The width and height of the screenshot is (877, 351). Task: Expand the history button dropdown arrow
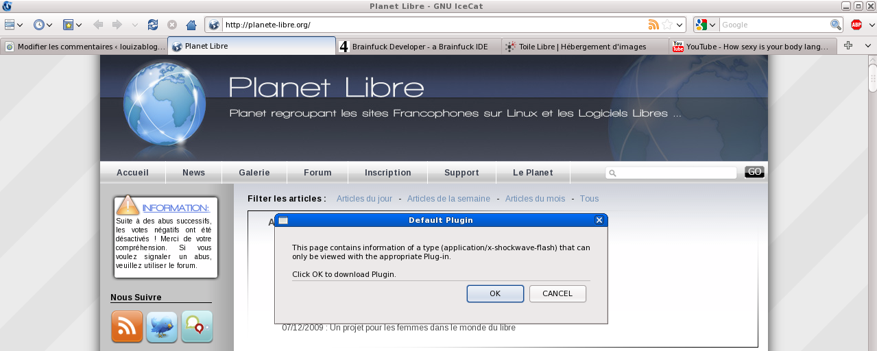(49, 25)
